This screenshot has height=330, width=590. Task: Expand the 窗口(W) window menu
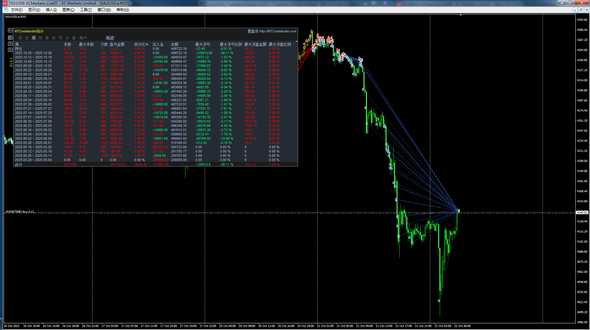pyautogui.click(x=104, y=10)
